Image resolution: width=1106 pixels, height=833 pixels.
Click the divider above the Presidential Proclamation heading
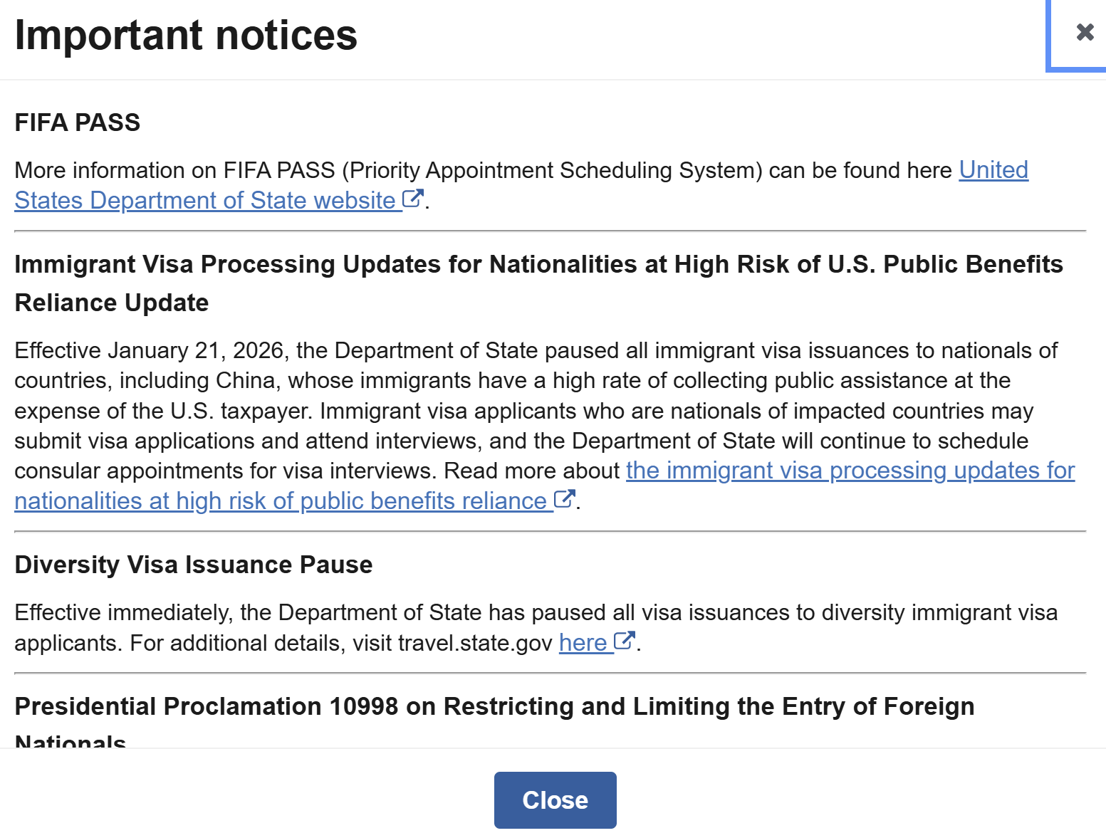pos(550,673)
